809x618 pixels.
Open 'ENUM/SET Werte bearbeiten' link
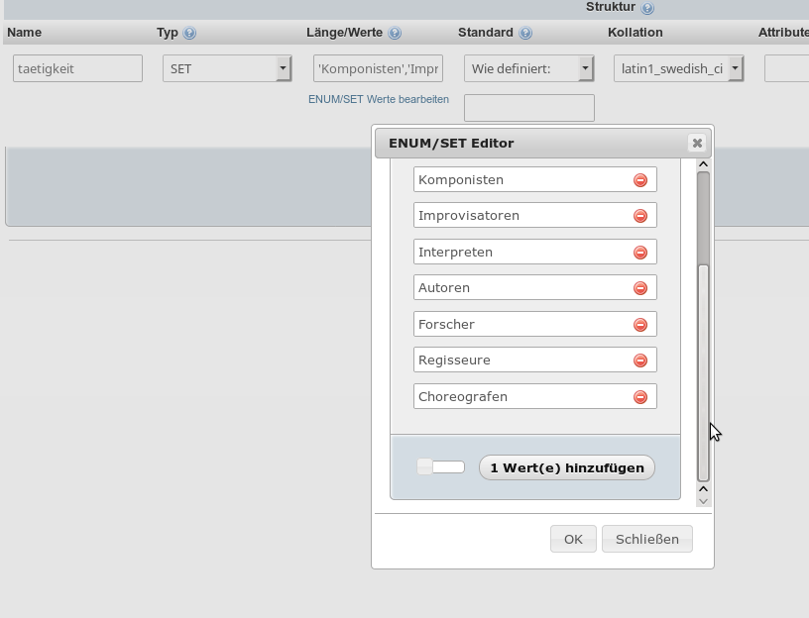coord(379,99)
